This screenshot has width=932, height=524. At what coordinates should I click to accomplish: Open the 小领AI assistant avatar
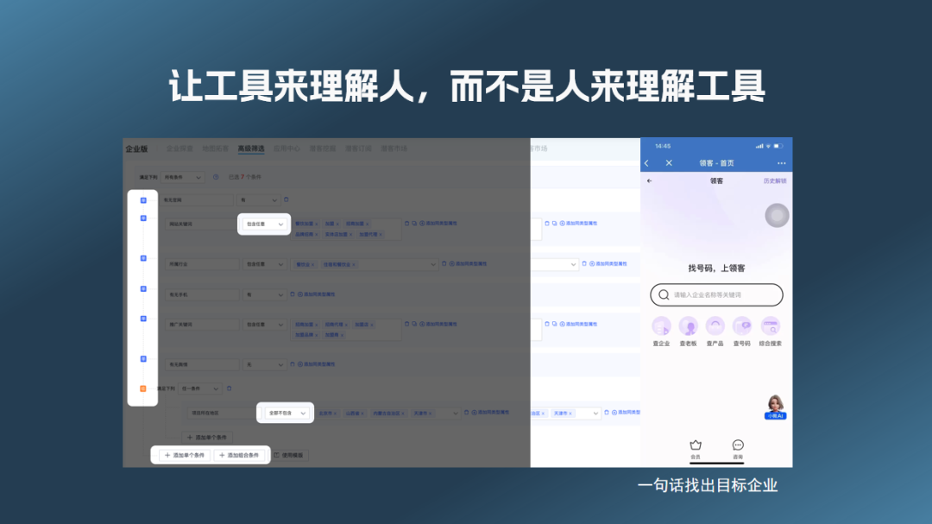[x=775, y=405]
